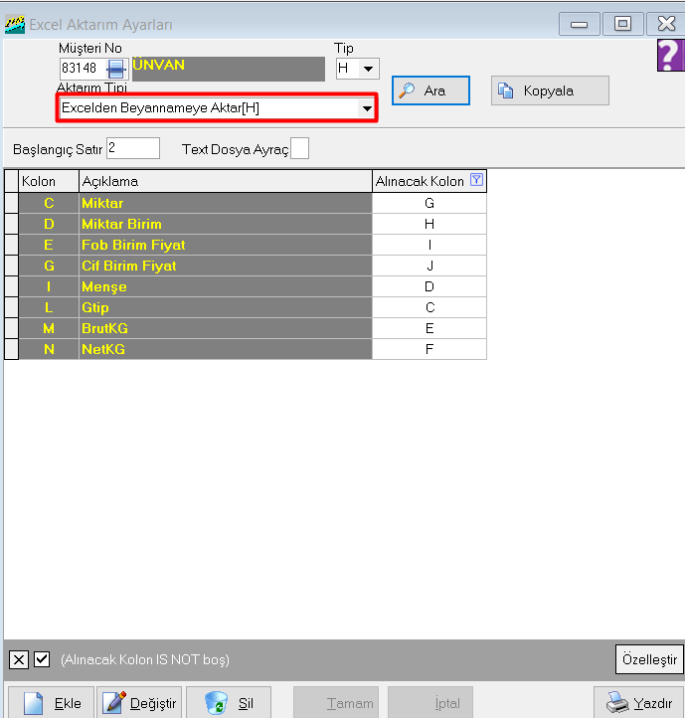Image resolution: width=685 pixels, height=718 pixels.
Task: Focus the Text Dosya Ayraç field
Action: [x=300, y=148]
